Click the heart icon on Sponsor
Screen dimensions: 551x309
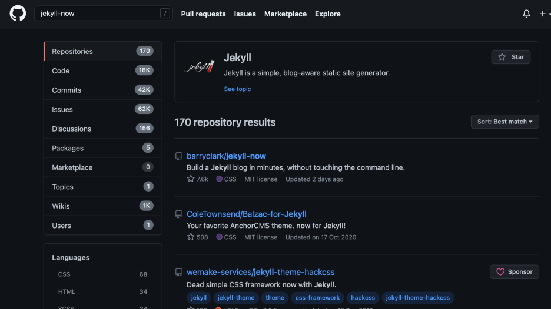coord(500,272)
